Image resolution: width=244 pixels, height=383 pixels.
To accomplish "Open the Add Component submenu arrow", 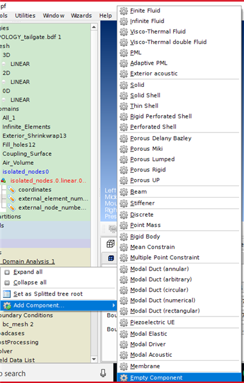I will 114,306.
